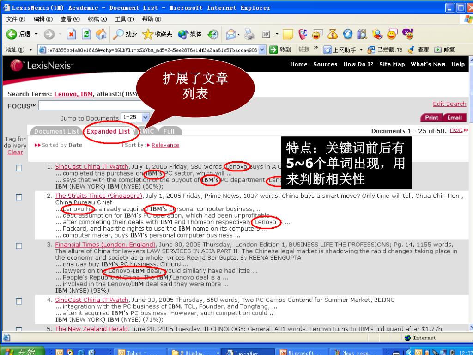Tag document 2 The Straits Times checkbox

pos(19,197)
